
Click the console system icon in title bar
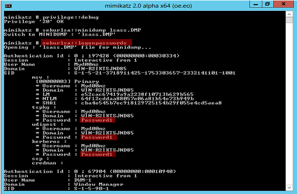8,6
